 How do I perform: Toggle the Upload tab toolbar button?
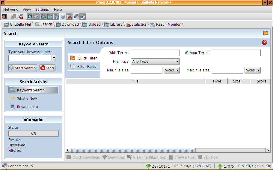tap(50, 17)
